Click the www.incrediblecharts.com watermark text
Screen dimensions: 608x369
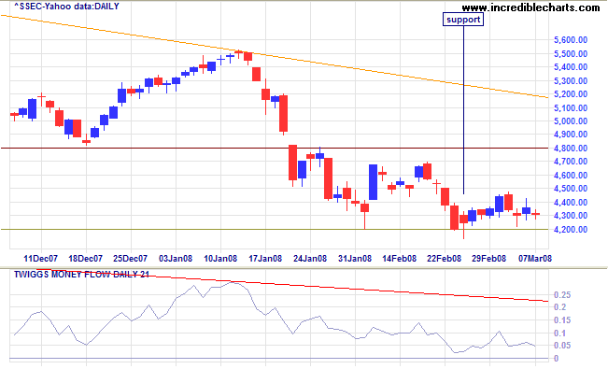click(530, 7)
